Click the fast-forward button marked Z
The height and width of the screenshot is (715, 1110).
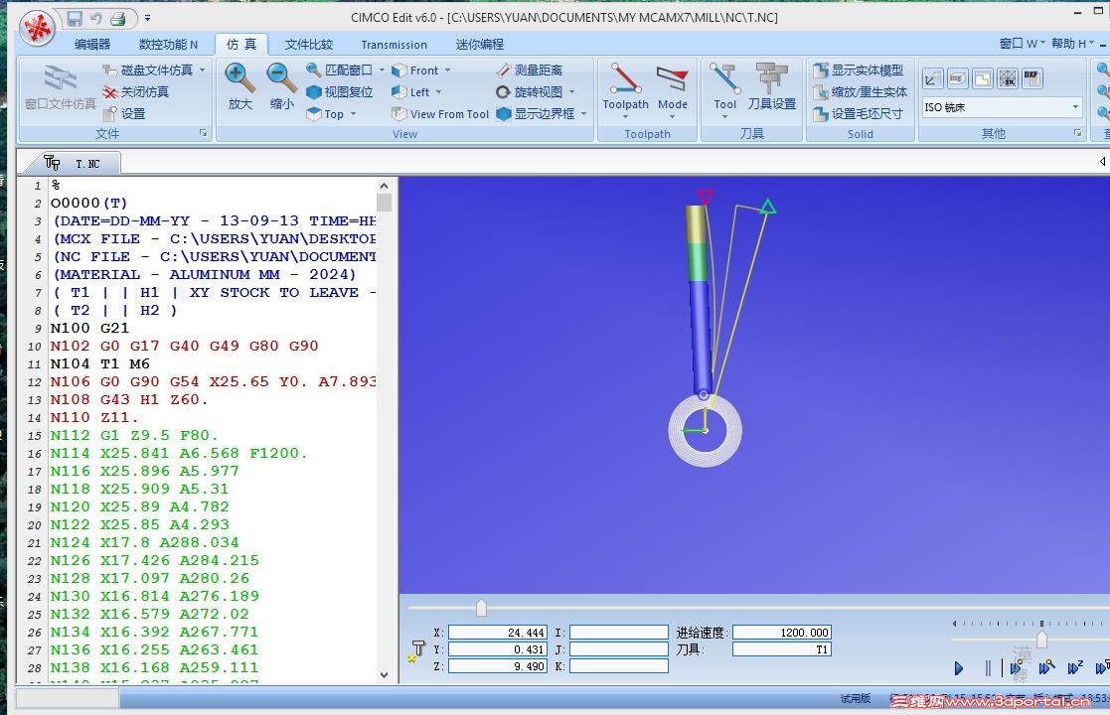[x=1075, y=667]
